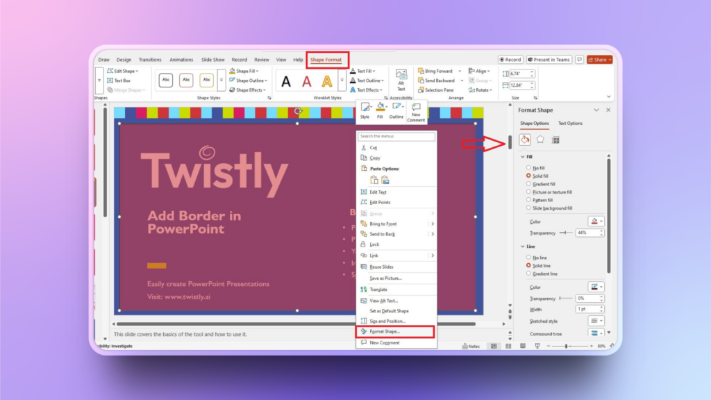This screenshot has height=400, width=711.
Task: Open the Transitions ribbon tab
Action: [150, 60]
